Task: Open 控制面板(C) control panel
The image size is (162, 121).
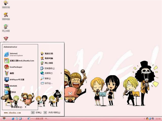Action: coord(48,68)
